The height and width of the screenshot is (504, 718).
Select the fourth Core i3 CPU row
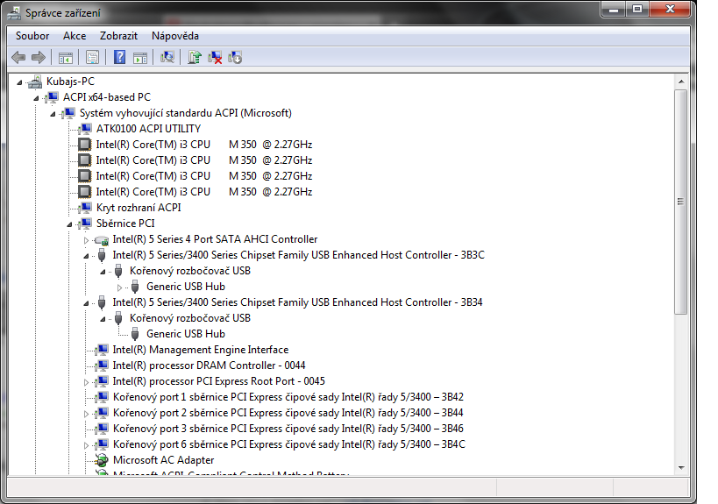point(203,192)
